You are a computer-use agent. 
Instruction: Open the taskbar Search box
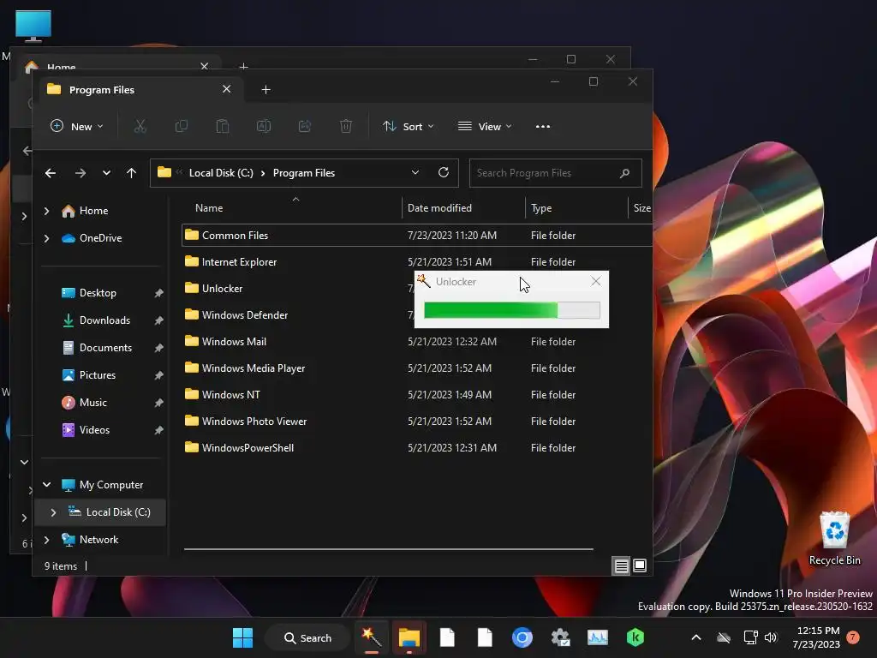(307, 637)
